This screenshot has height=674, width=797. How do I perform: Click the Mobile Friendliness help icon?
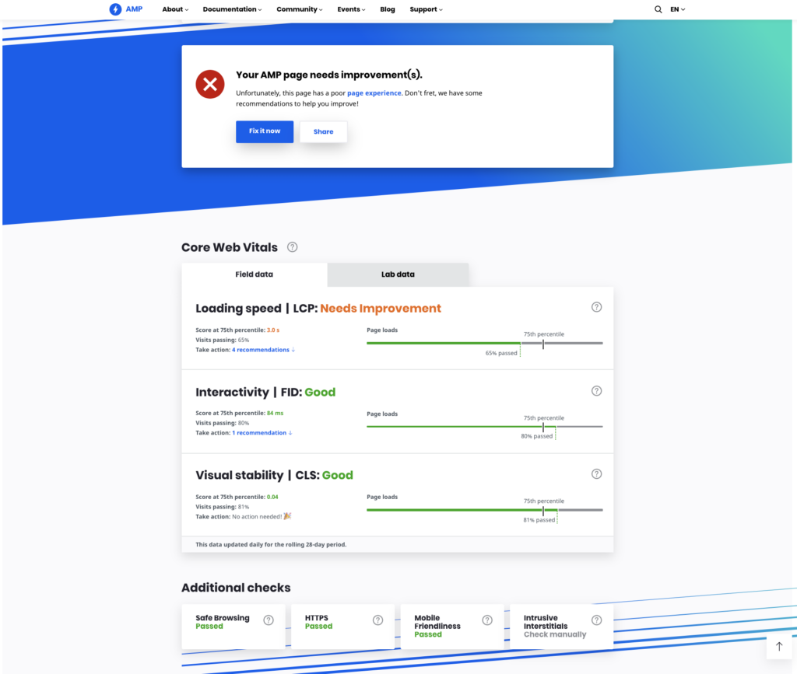point(487,620)
